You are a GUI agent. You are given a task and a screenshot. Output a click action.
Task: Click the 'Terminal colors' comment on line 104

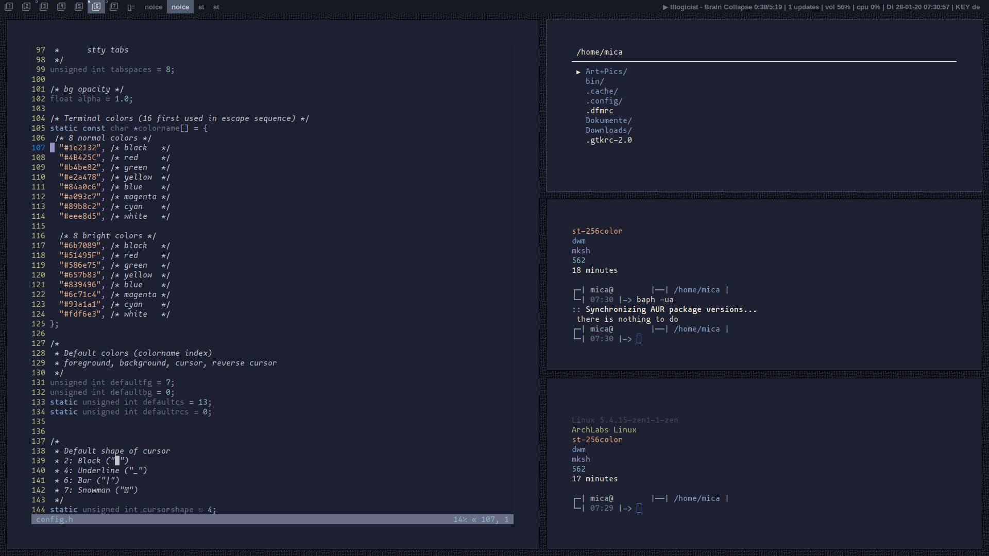click(180, 118)
